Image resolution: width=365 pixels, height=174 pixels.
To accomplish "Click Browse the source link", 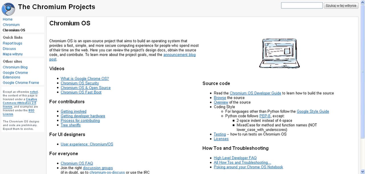I will point(220,98).
